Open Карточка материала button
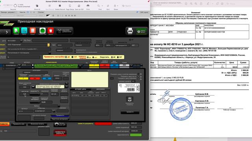 [x=60, y=119]
